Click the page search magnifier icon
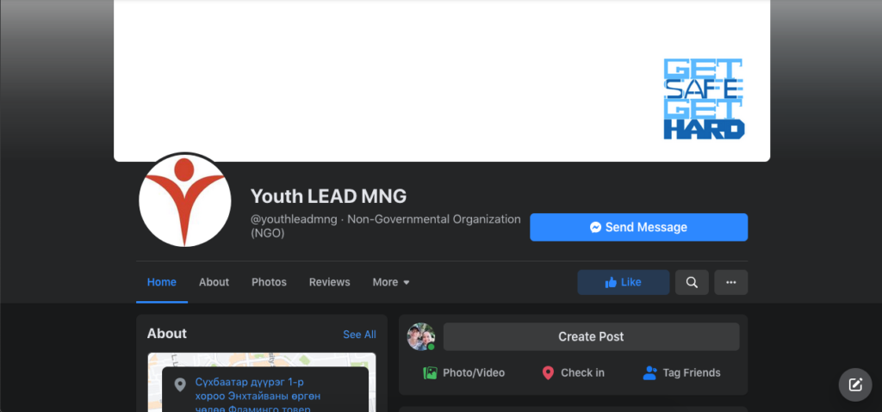 point(692,282)
